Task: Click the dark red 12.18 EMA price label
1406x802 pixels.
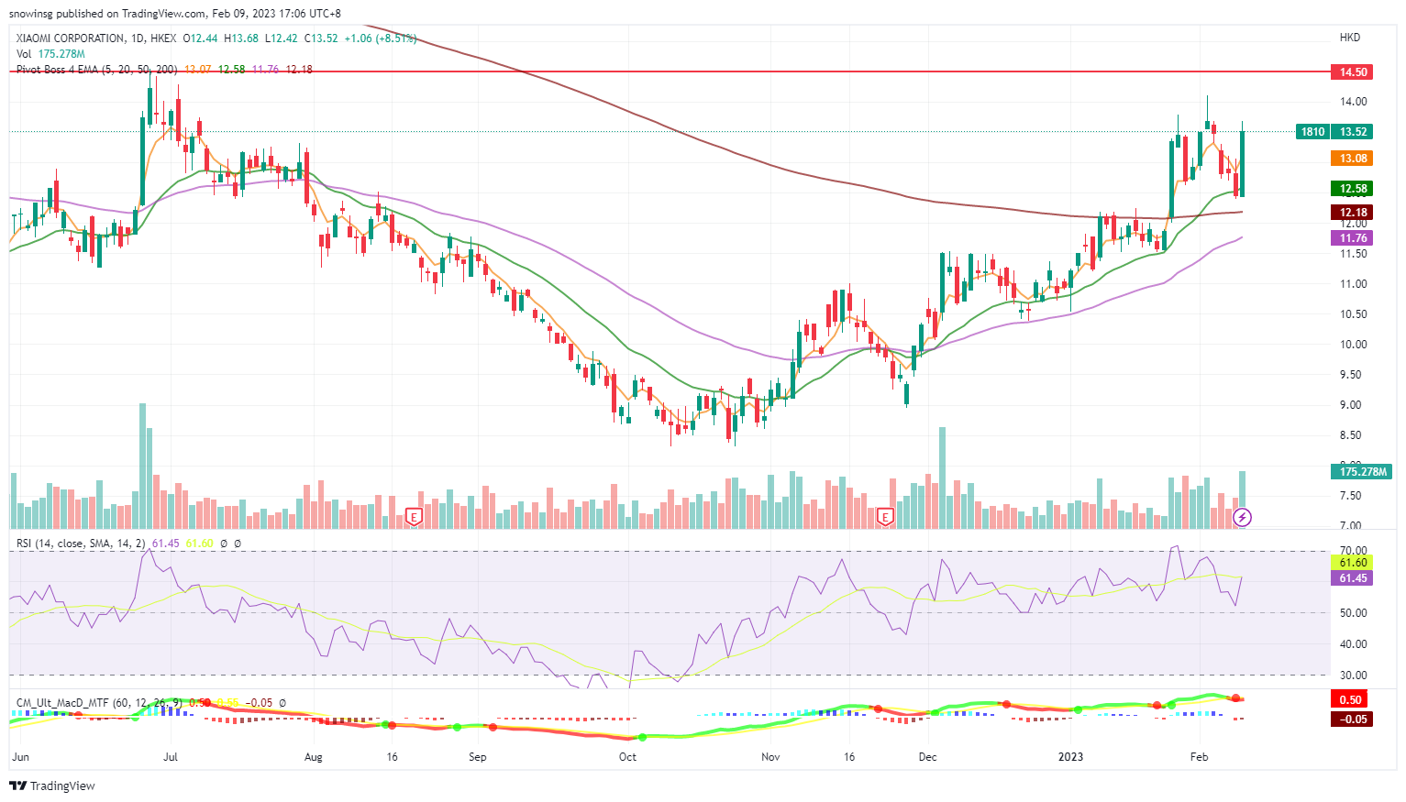Action: [x=1353, y=213]
